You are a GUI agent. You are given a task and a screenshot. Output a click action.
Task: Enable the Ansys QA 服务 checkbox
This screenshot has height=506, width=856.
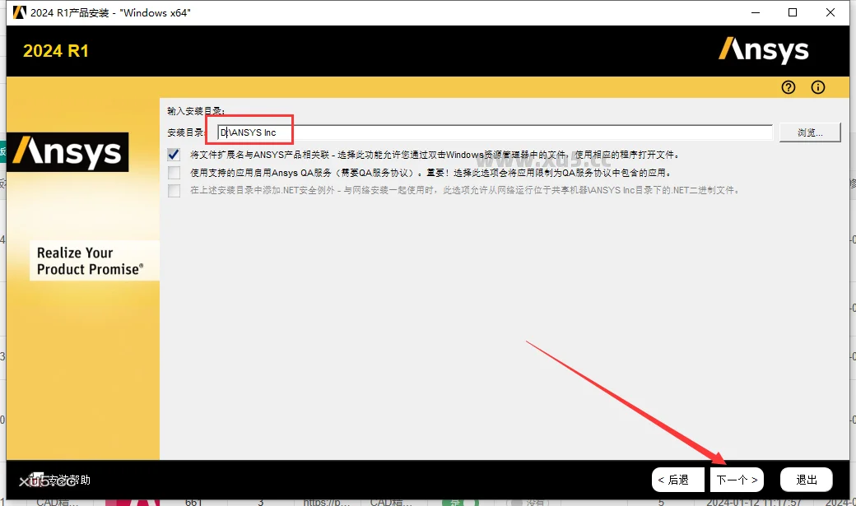(x=174, y=173)
